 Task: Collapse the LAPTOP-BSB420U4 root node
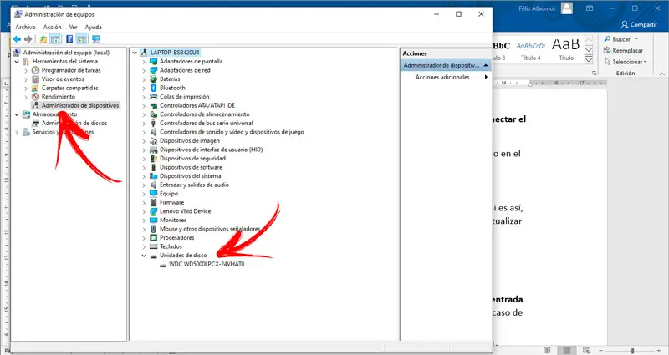pyautogui.click(x=135, y=53)
